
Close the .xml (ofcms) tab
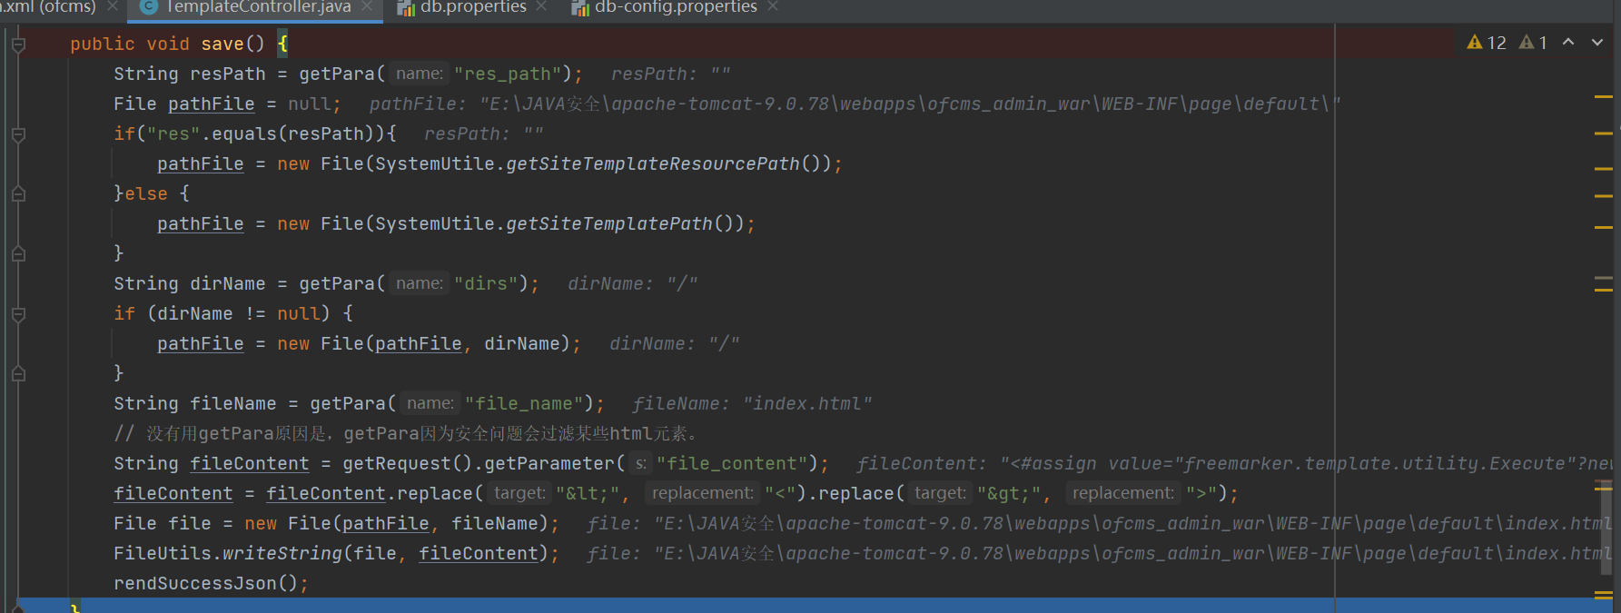pyautogui.click(x=113, y=7)
